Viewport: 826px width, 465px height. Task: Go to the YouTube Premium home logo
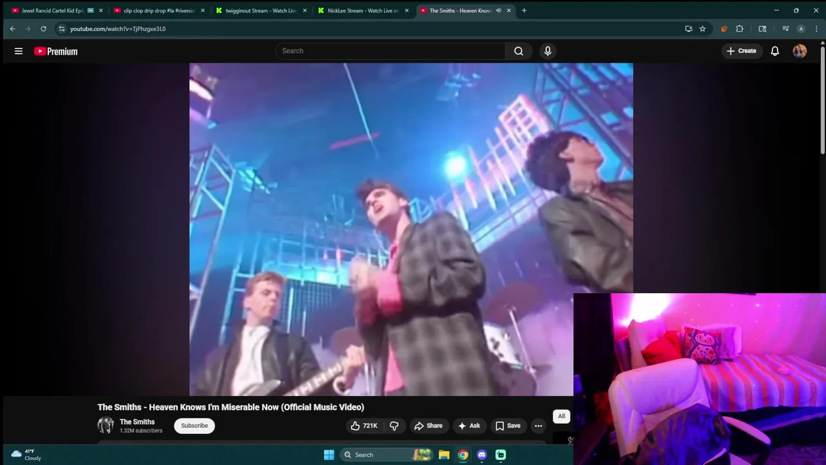(55, 51)
